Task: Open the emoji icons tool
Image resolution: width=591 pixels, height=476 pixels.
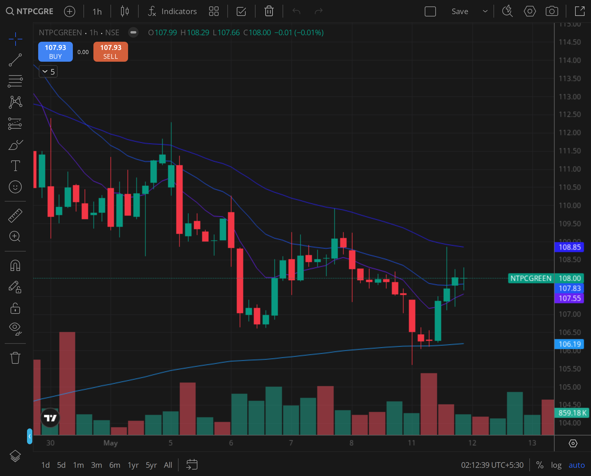Action: pos(15,187)
